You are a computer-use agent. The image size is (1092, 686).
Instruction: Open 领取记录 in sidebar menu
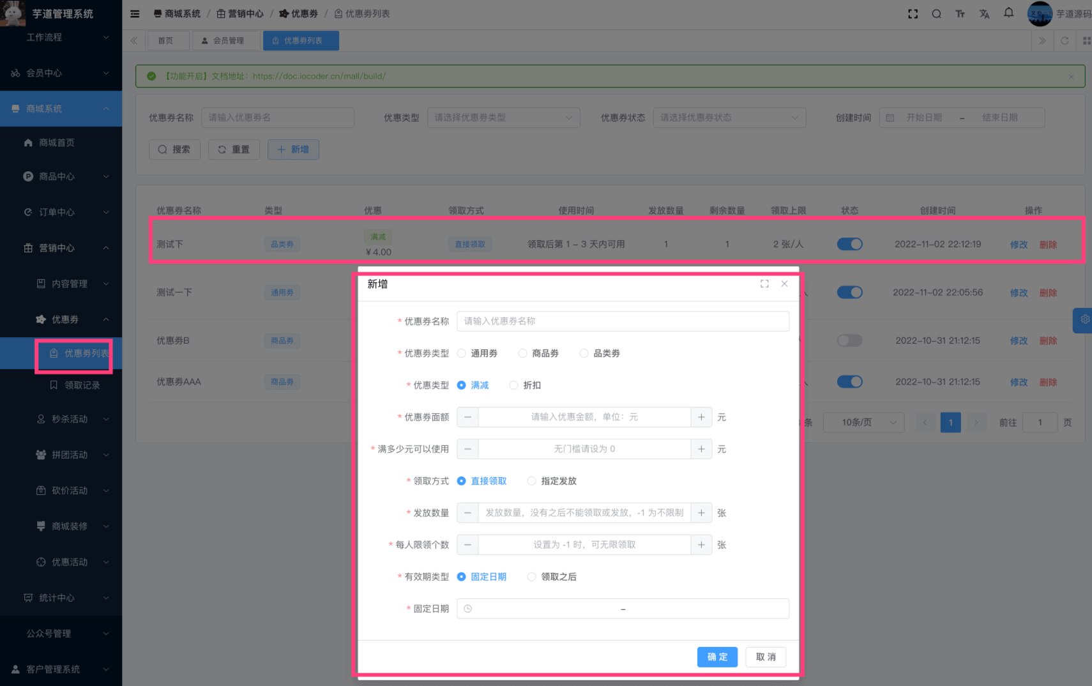[x=82, y=385]
